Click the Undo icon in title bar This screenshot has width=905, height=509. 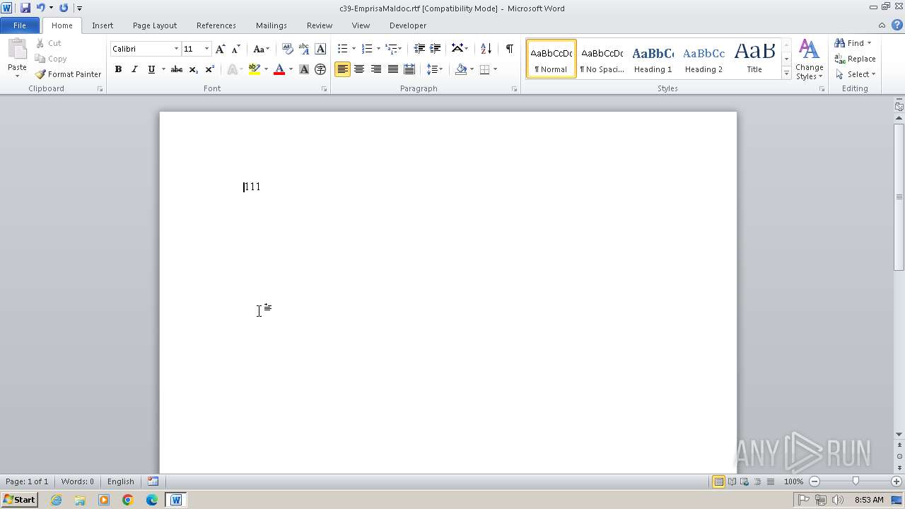(x=40, y=8)
